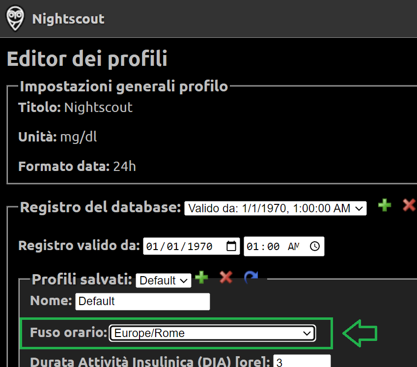Open the Registro del database dropdown
This screenshot has height=367, width=417.
point(276,208)
